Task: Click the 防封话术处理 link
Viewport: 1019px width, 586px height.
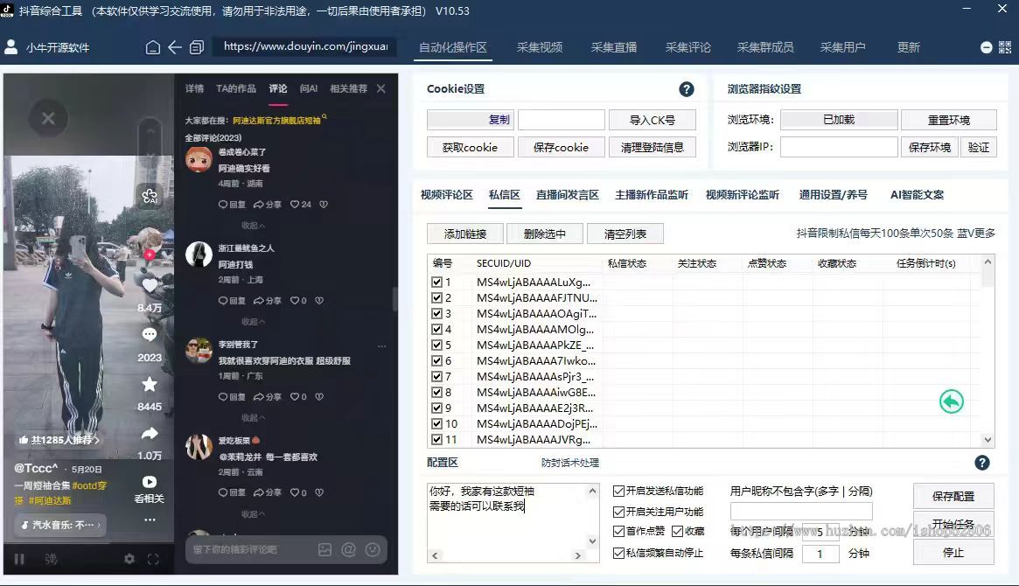Action: (570, 464)
